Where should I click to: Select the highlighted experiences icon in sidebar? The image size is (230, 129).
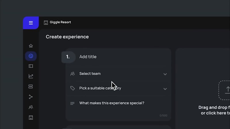[x=31, y=56]
